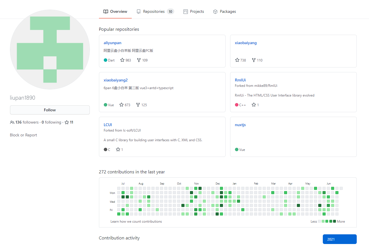Screen dimensions: 369x246
Task: Click the RmlUi star icon
Action: 254,105
